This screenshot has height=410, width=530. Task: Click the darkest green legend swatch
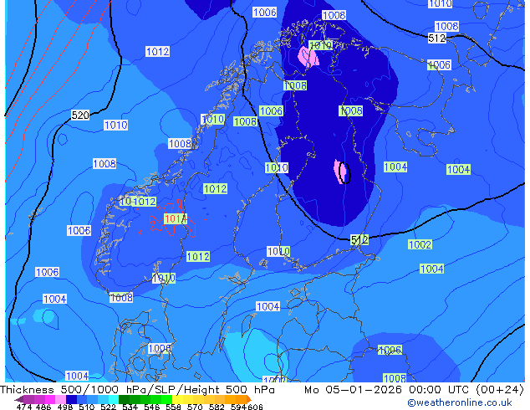tap(124, 399)
